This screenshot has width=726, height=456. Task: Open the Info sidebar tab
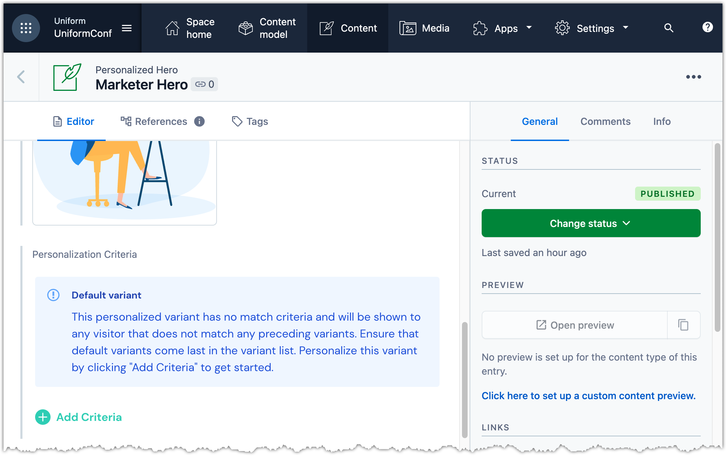[x=662, y=121]
